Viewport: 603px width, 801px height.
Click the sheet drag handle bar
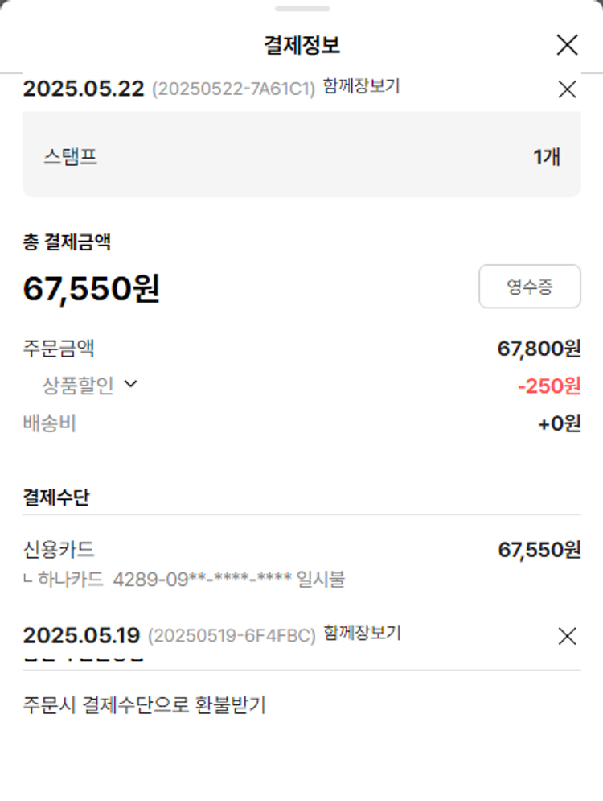[x=301, y=9]
